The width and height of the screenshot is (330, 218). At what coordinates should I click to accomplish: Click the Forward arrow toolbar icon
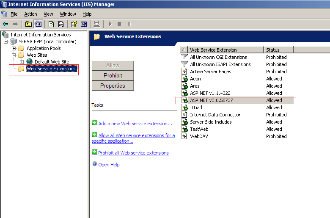[15, 24]
